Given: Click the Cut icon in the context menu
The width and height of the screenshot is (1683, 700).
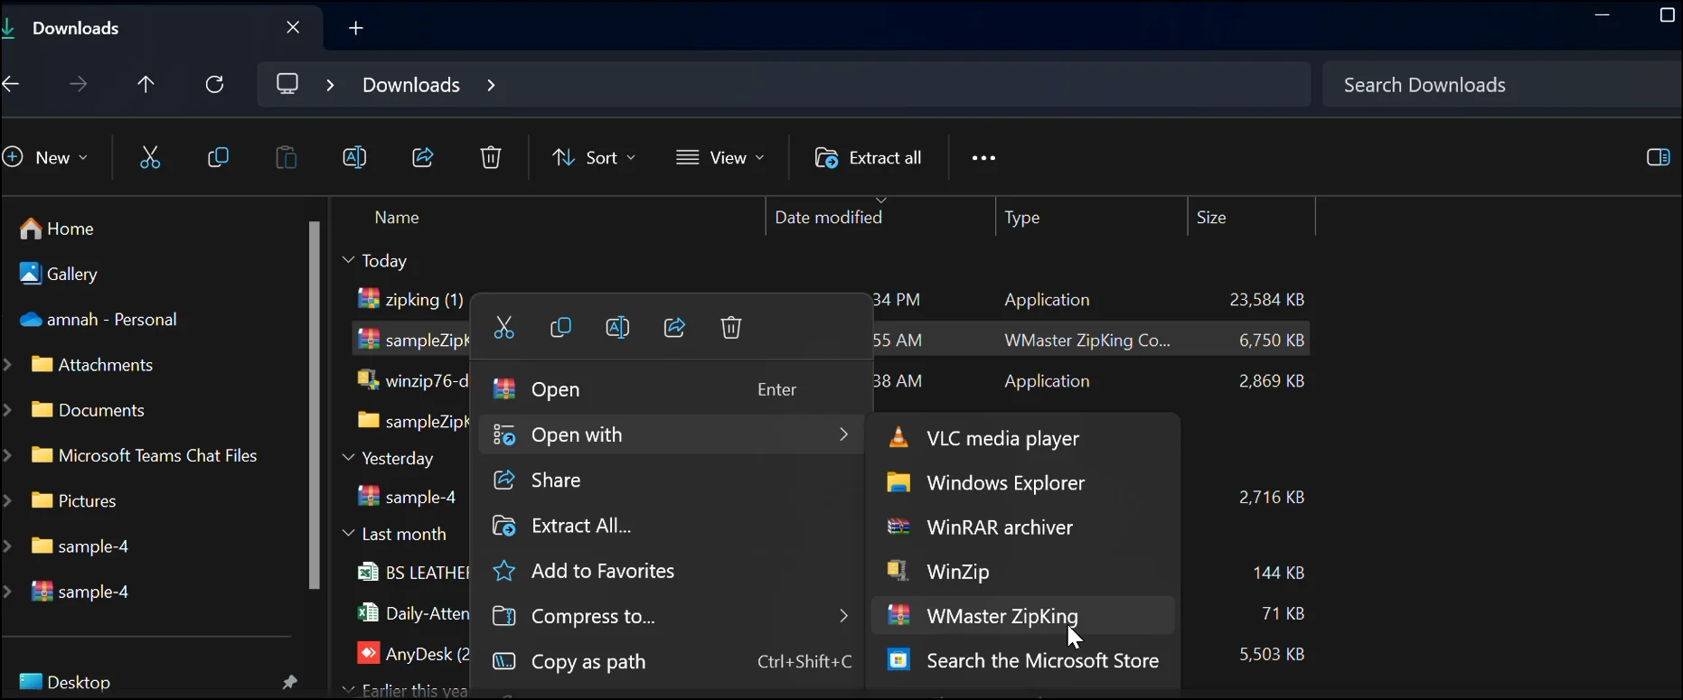Looking at the screenshot, I should [x=503, y=328].
